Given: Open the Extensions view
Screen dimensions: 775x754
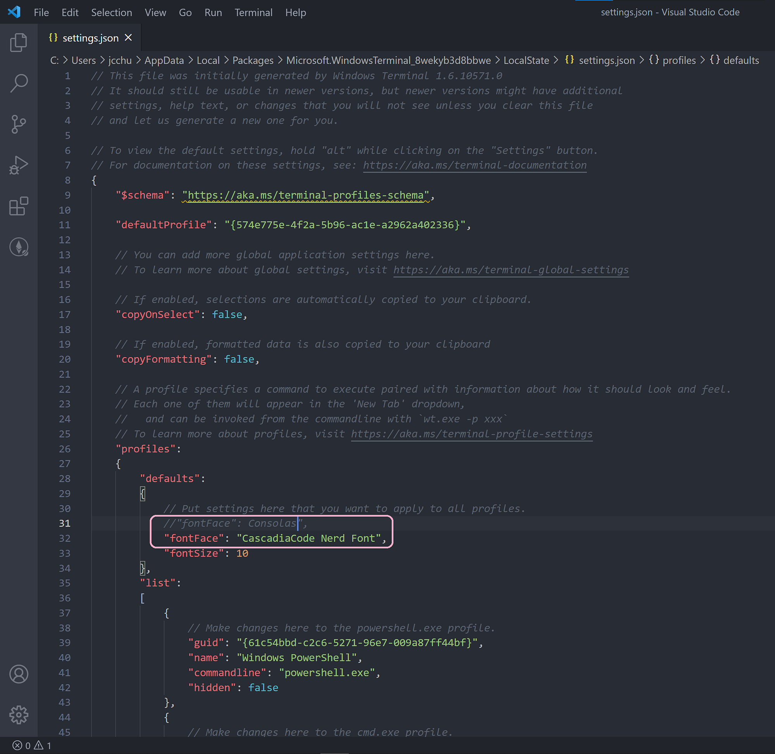Looking at the screenshot, I should (19, 206).
